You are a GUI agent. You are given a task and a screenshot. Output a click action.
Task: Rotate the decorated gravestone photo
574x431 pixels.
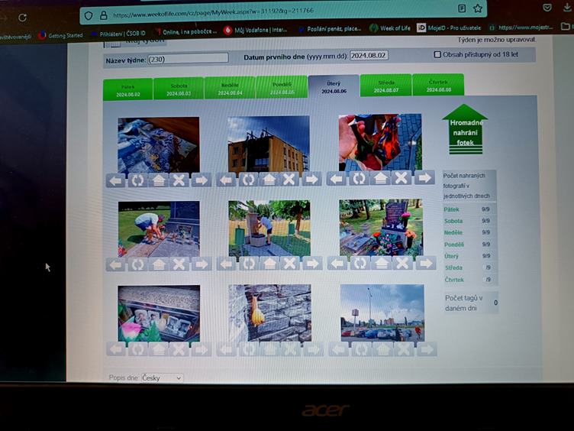(360, 263)
